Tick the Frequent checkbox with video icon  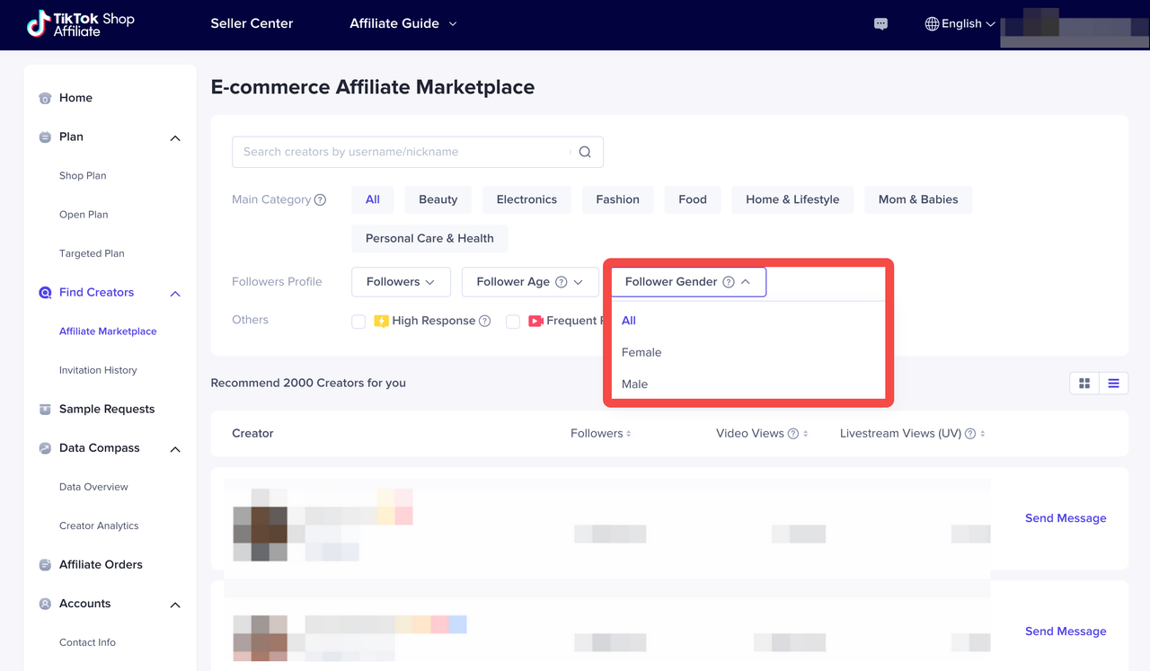point(513,322)
